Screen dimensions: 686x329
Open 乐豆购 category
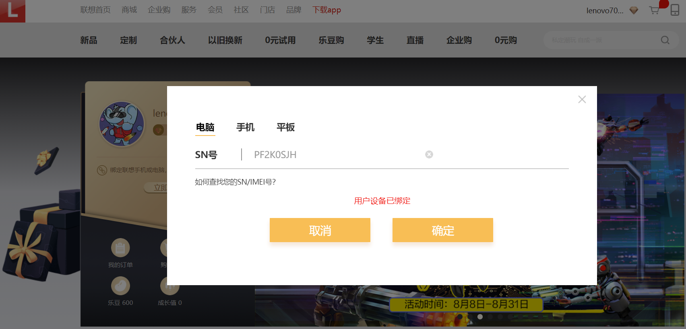(x=331, y=40)
